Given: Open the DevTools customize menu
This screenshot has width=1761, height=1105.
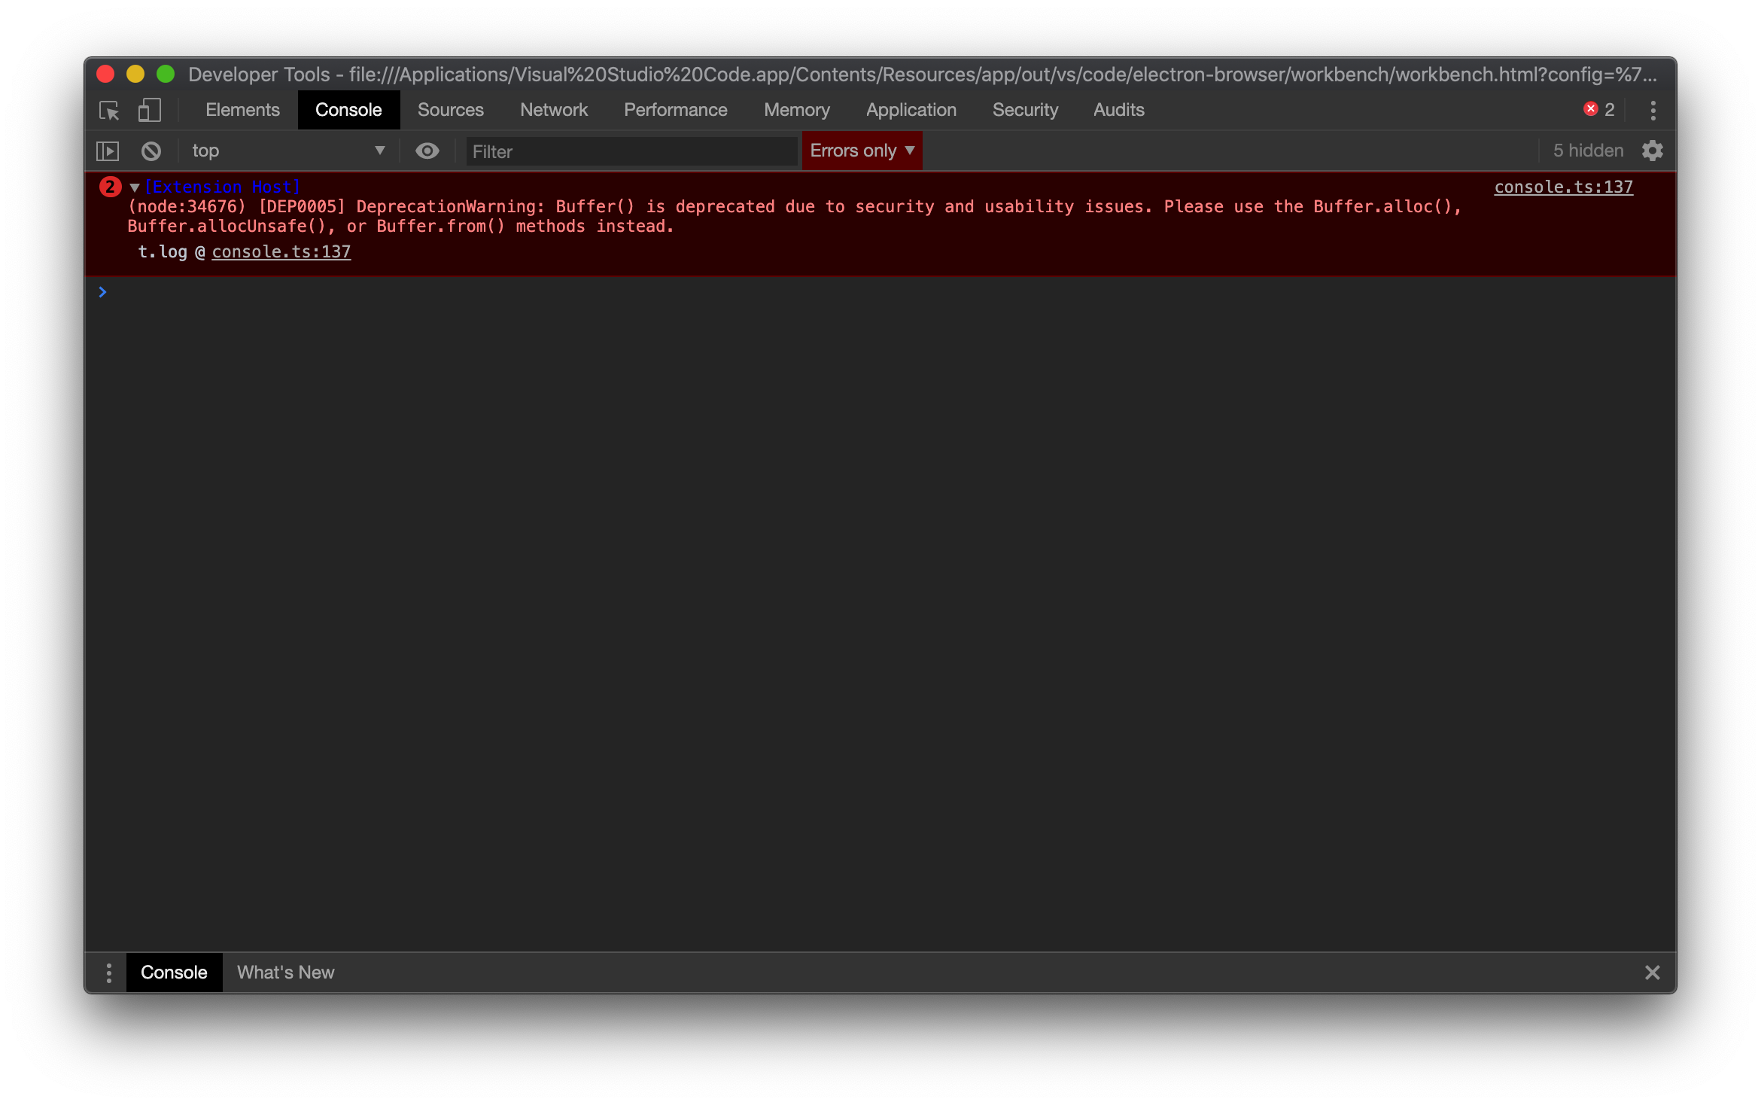Looking at the screenshot, I should click(x=1653, y=110).
